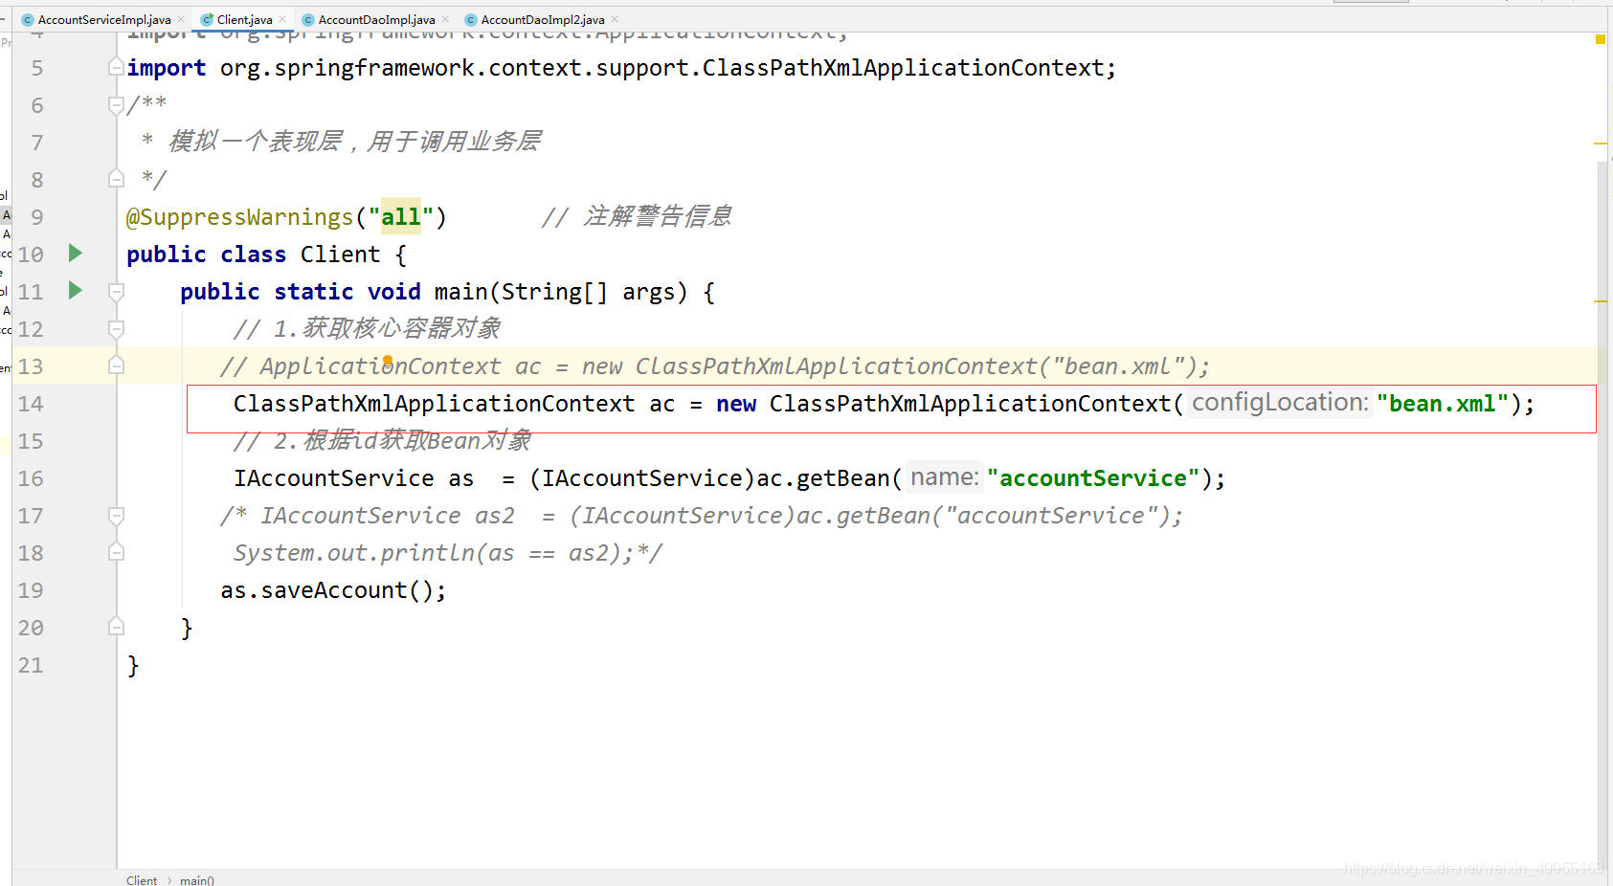
Task: Close the AccountServiceImpl.java tab
Action: point(181,19)
